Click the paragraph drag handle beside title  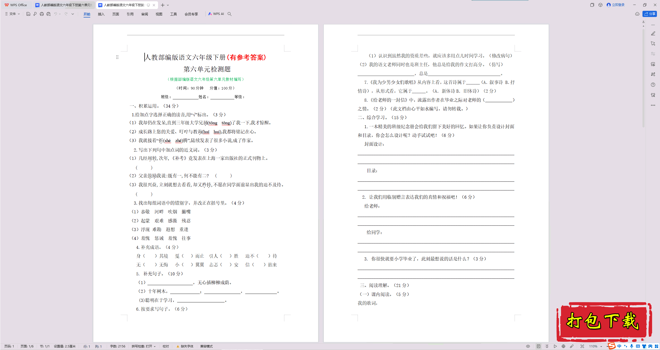[117, 57]
